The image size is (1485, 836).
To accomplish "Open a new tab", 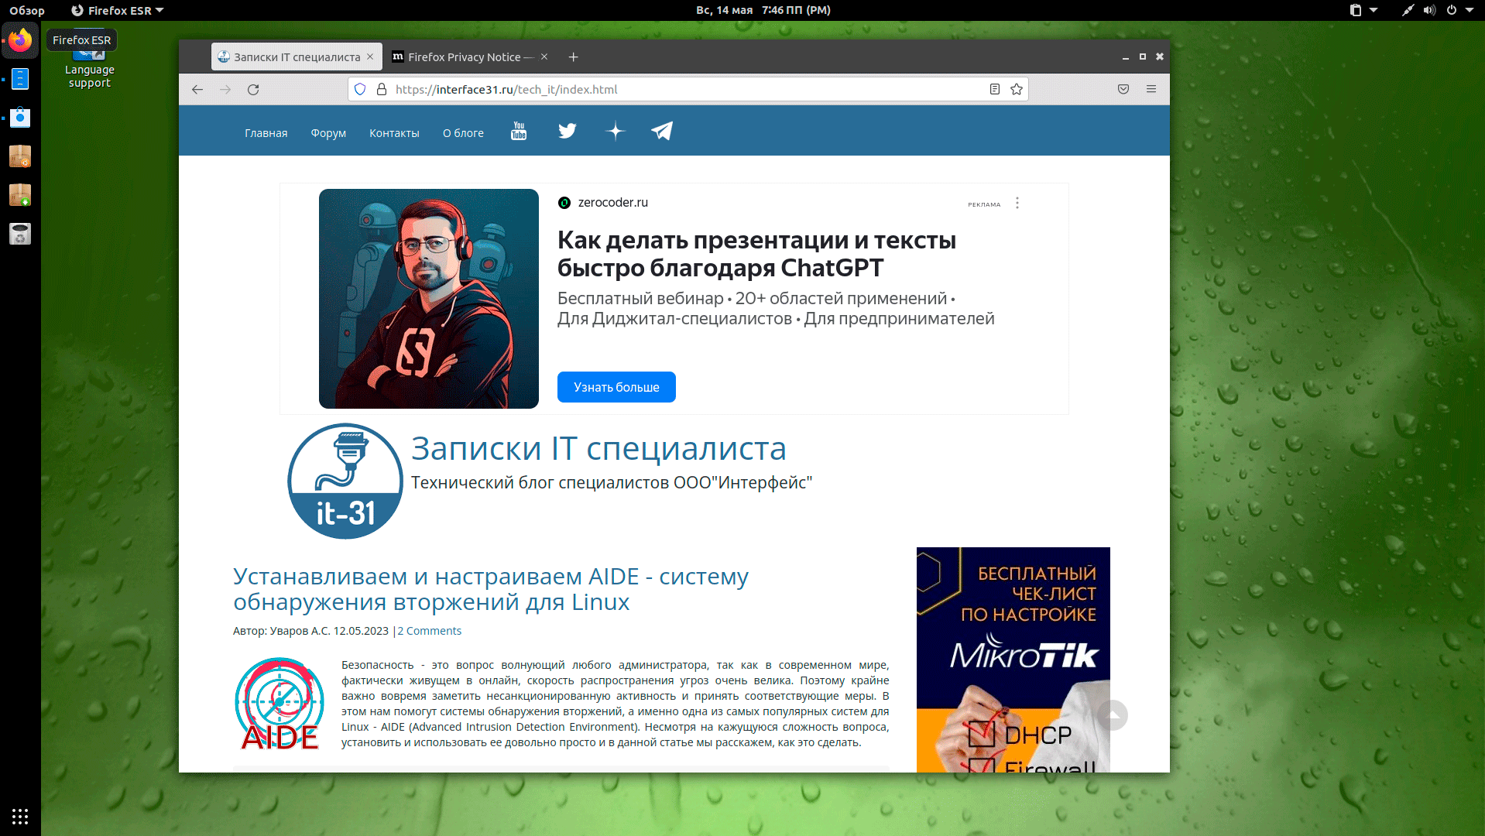I will 573,57.
